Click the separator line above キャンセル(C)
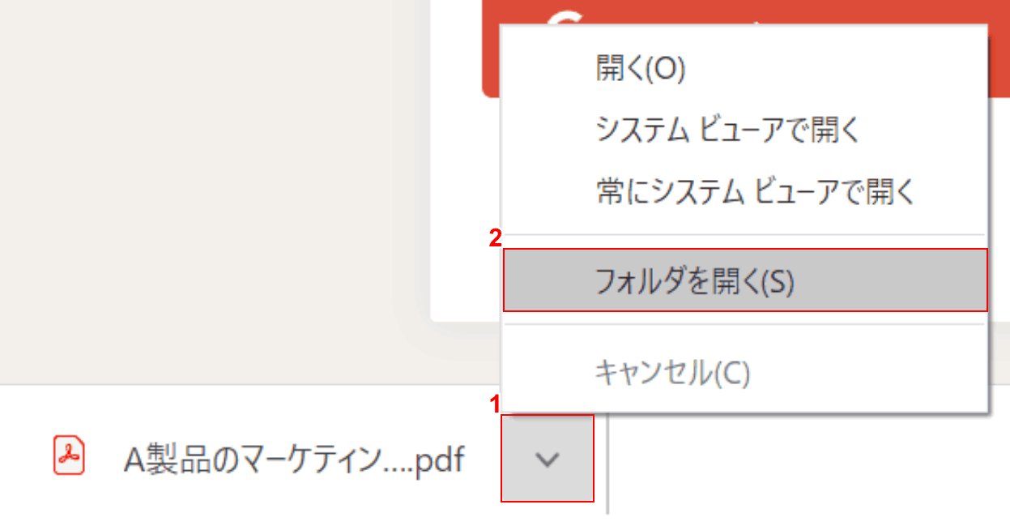1010x526 pixels. click(744, 324)
